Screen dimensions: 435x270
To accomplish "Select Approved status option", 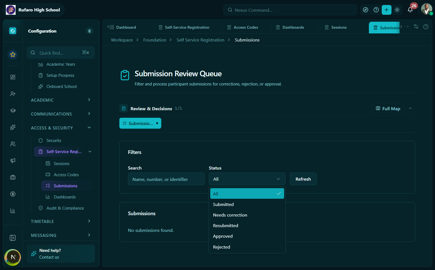I will click(247, 236).
